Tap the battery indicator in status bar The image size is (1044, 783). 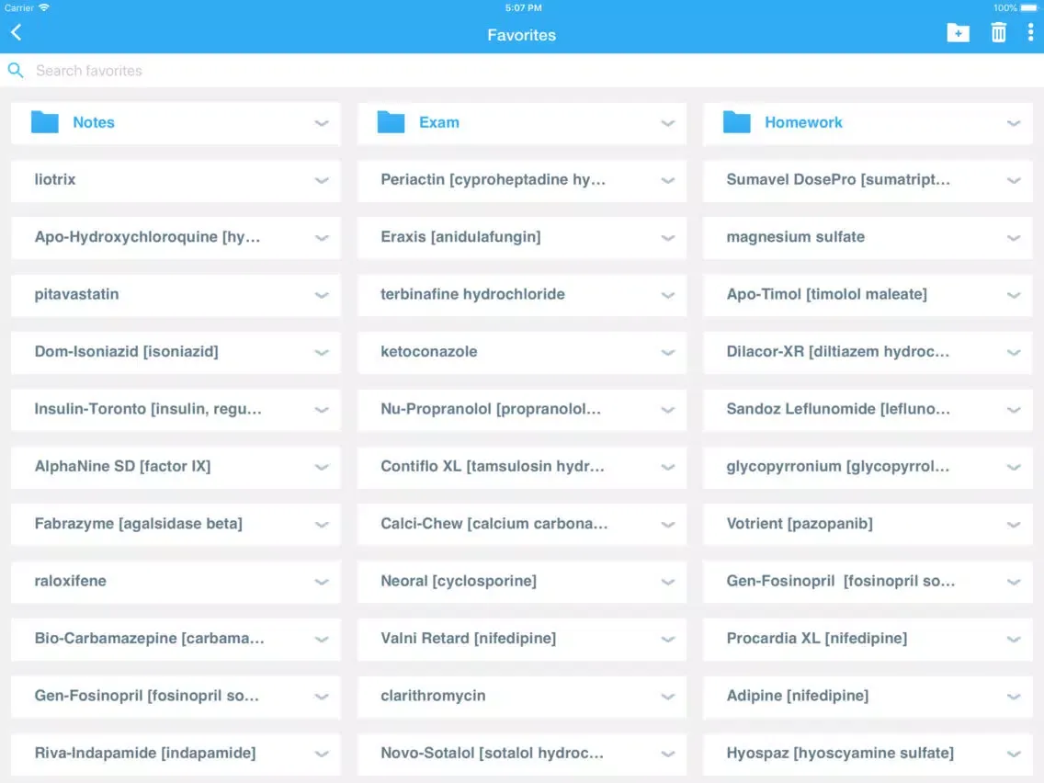tap(1028, 8)
